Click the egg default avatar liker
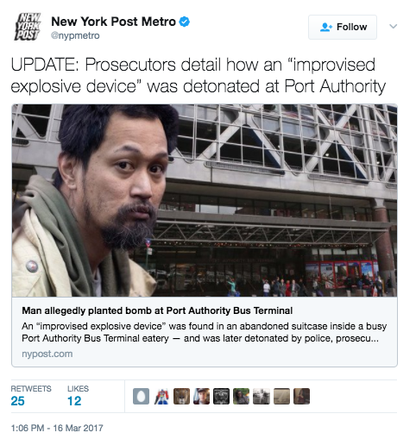 coord(141,396)
